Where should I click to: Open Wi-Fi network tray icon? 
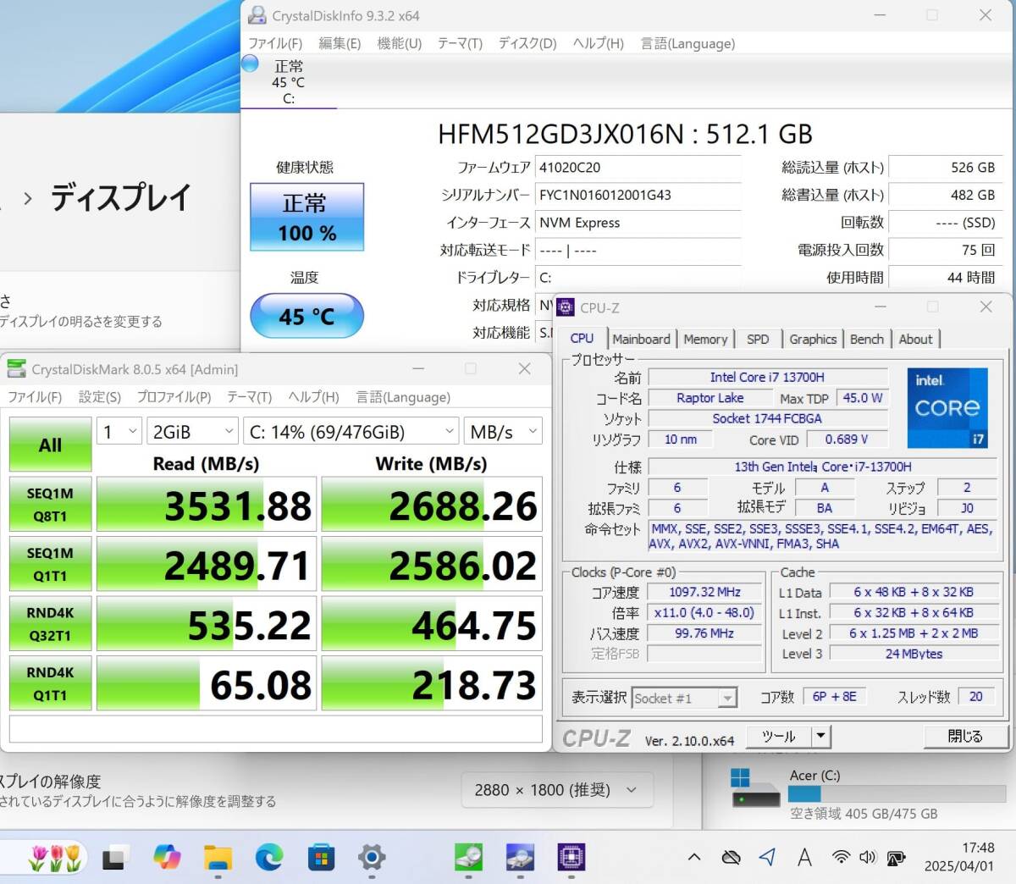[841, 858]
